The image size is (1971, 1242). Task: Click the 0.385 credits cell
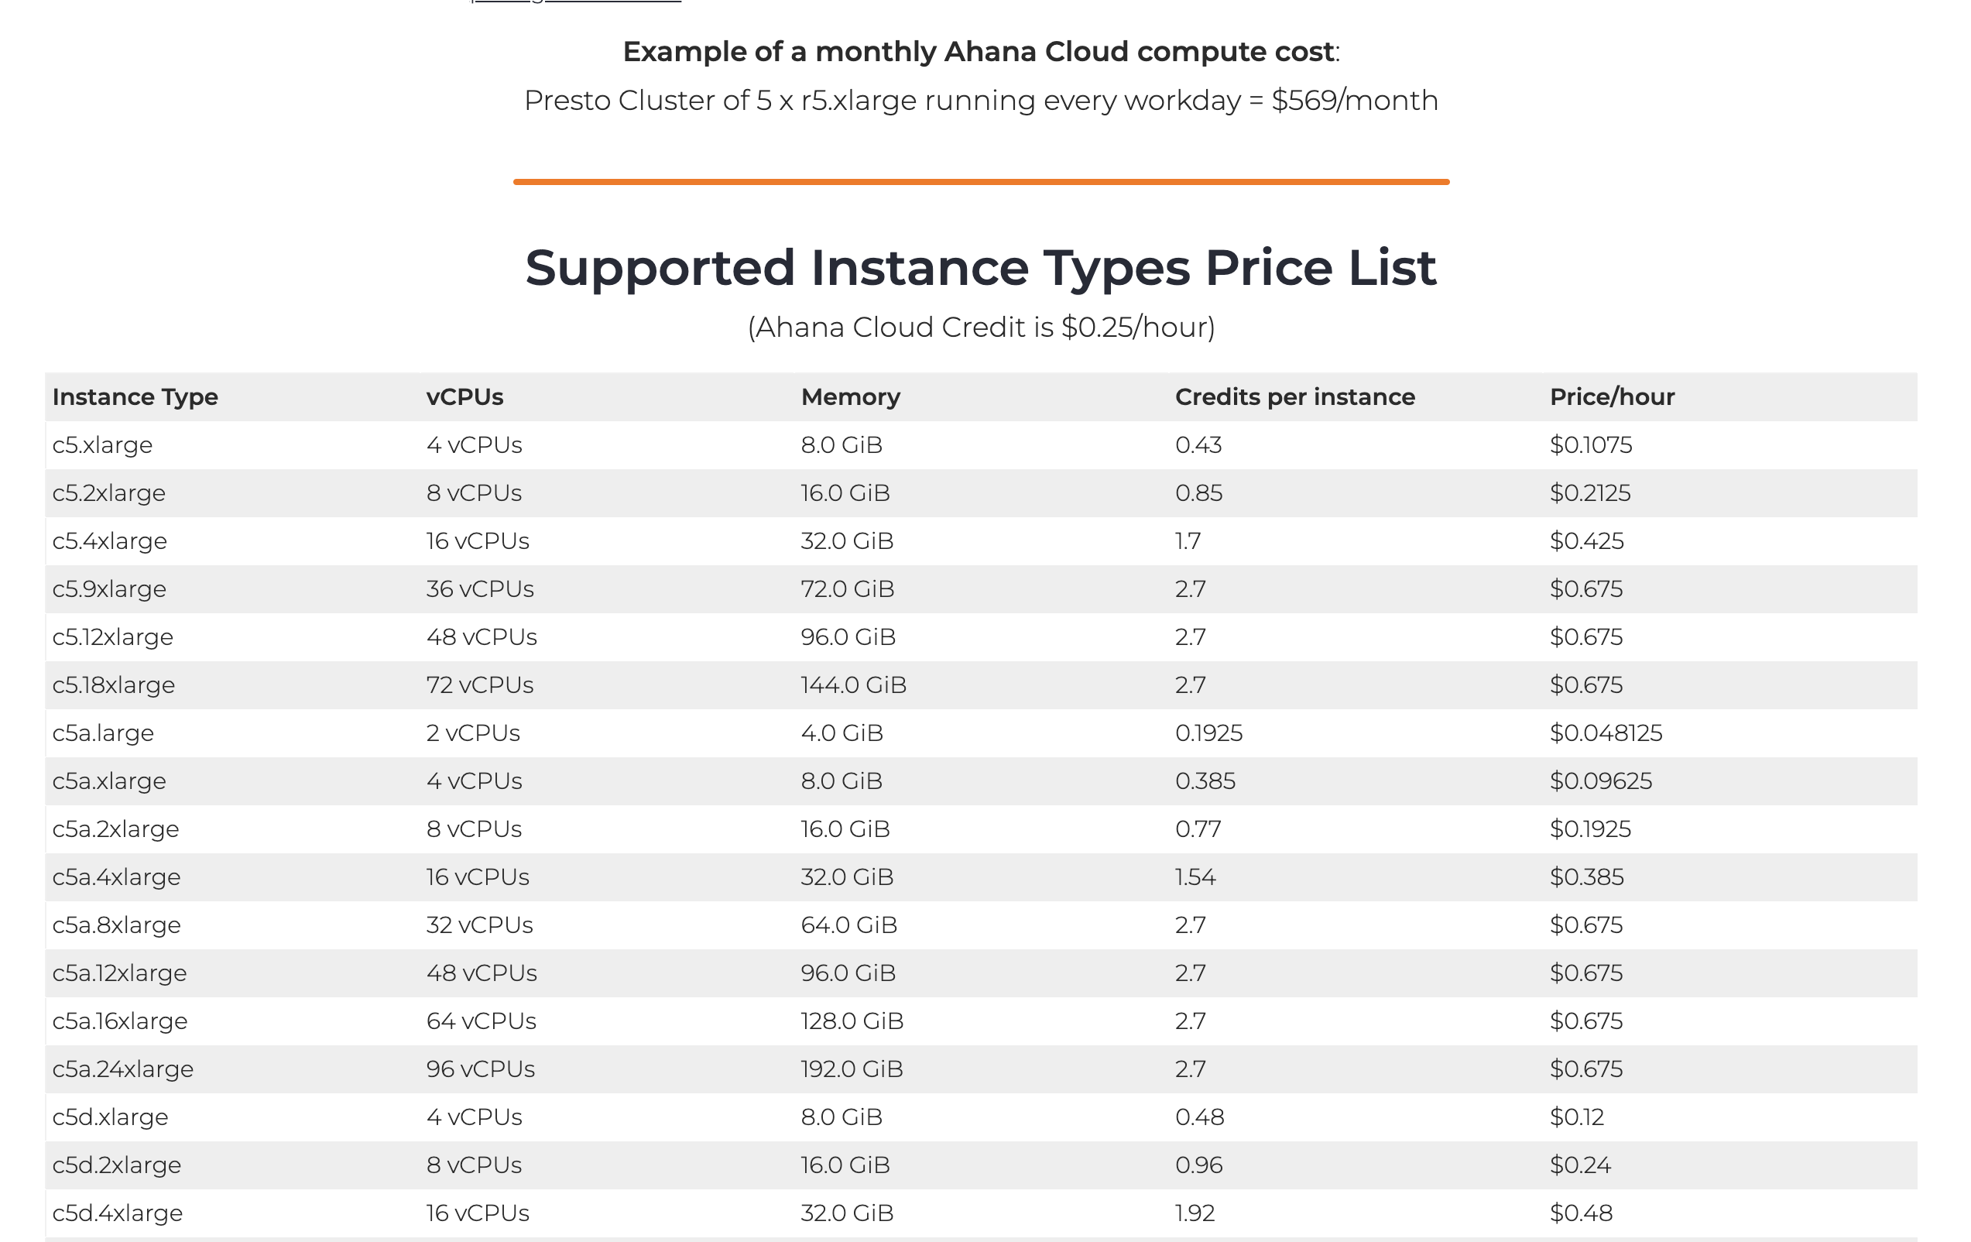(1205, 781)
